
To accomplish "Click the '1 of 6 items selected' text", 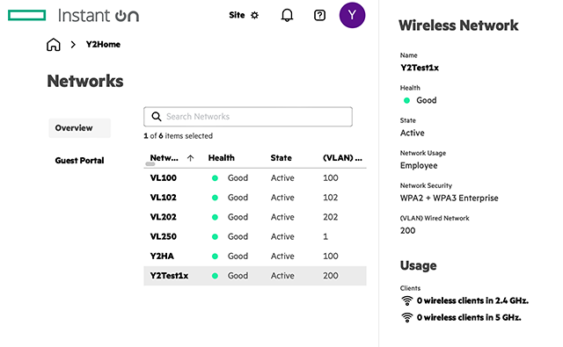I will pyautogui.click(x=178, y=136).
